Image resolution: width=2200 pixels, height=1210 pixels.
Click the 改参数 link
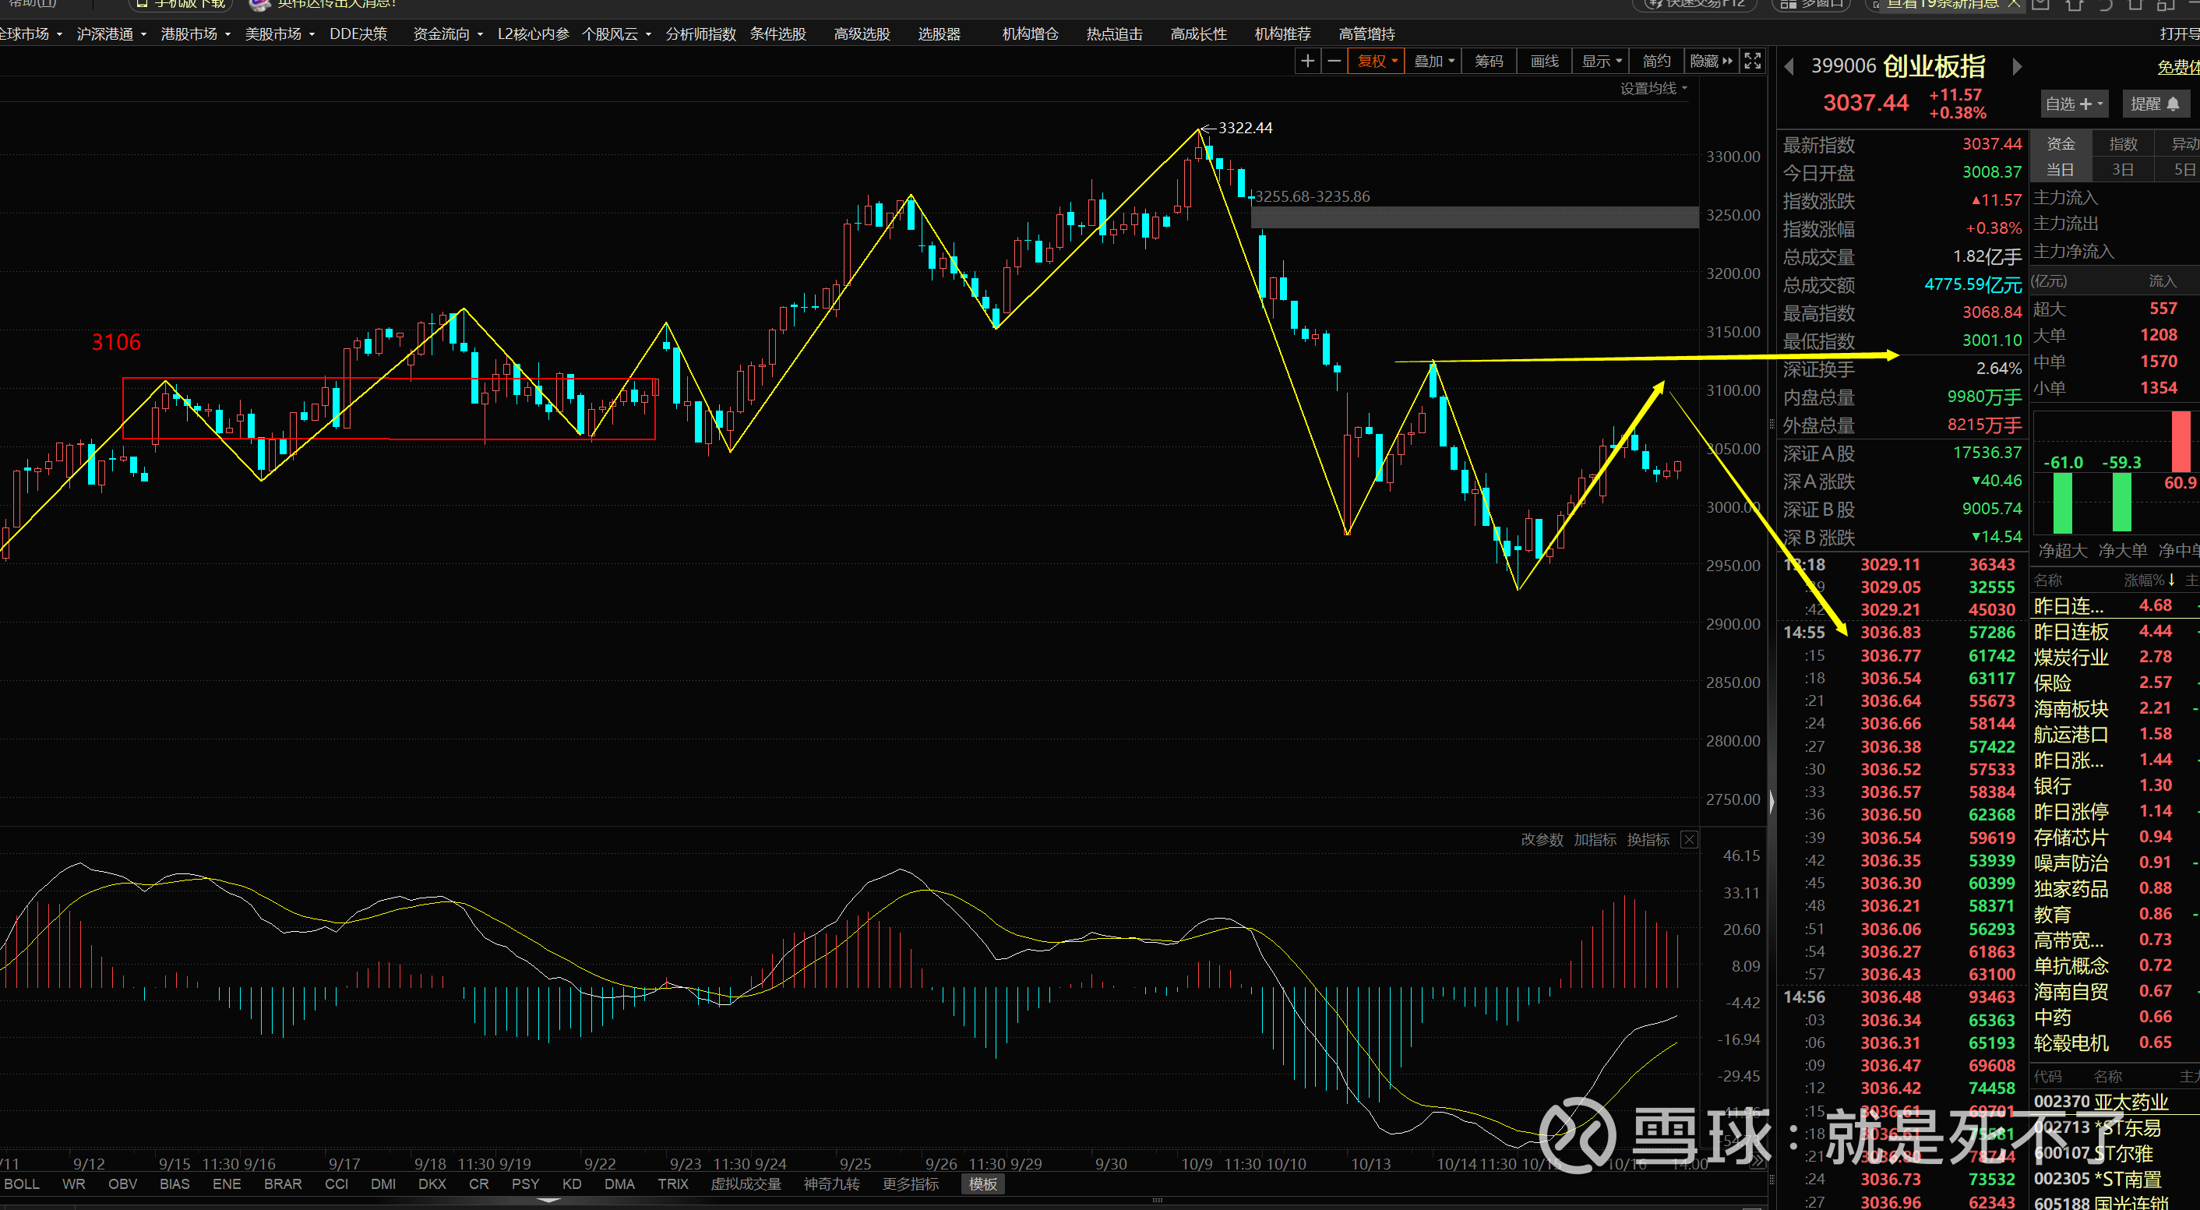(1542, 839)
